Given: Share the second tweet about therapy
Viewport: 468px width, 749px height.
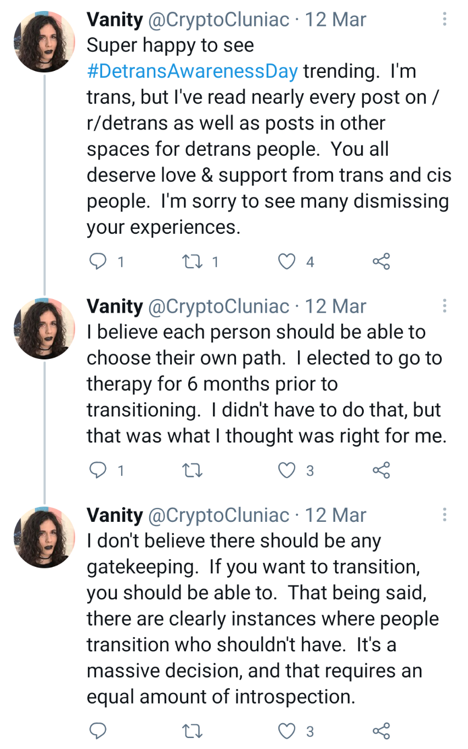Looking at the screenshot, I should (381, 470).
